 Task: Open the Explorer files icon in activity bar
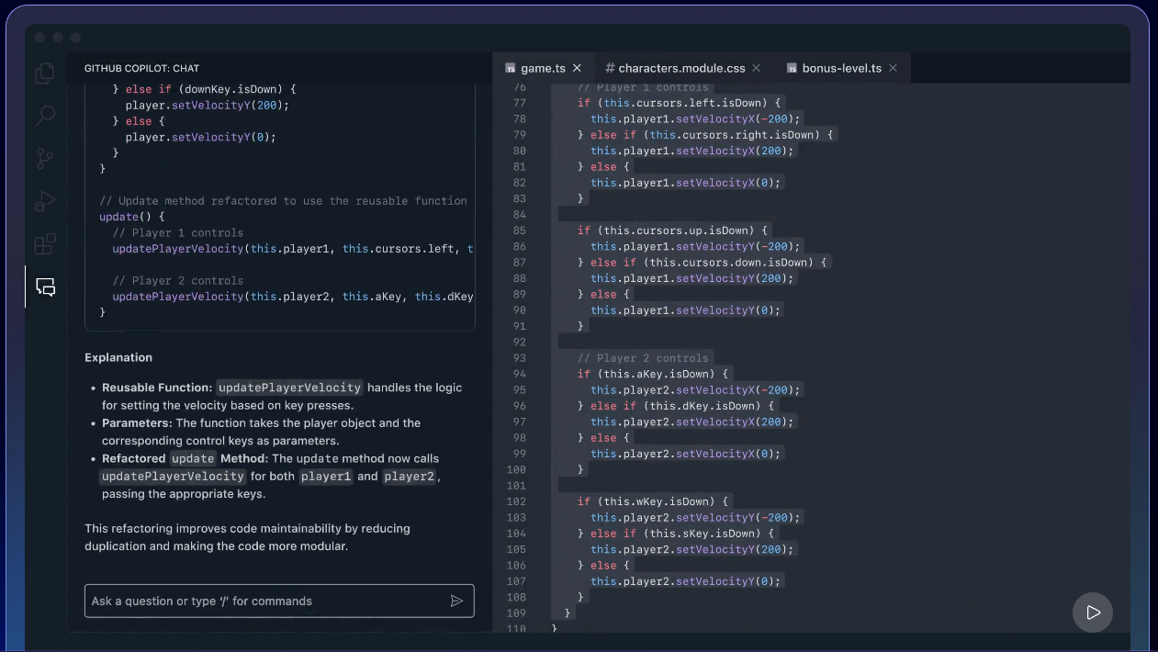[x=45, y=73]
